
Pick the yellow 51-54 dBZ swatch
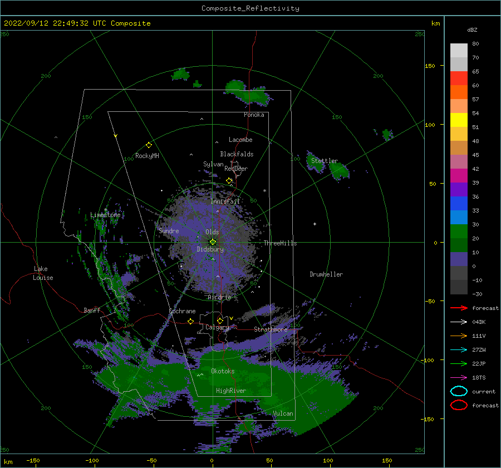[x=459, y=120]
